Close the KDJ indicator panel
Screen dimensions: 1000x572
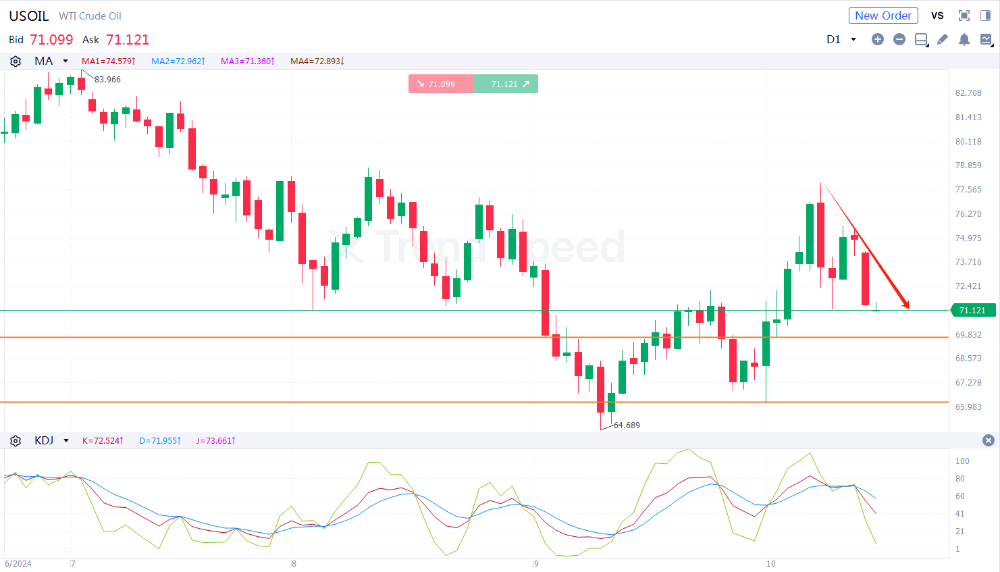click(989, 440)
